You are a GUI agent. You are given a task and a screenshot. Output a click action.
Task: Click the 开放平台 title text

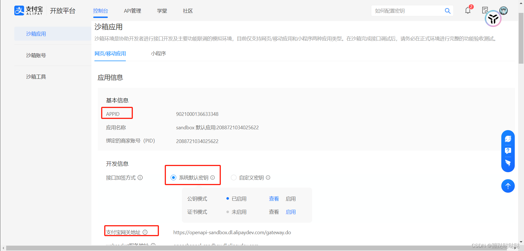(62, 11)
